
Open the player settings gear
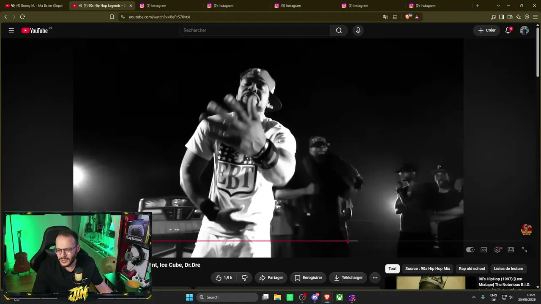(x=497, y=250)
